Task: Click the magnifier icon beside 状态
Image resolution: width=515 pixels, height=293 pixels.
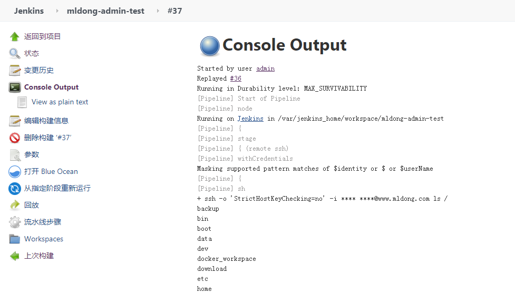Action: pos(15,53)
